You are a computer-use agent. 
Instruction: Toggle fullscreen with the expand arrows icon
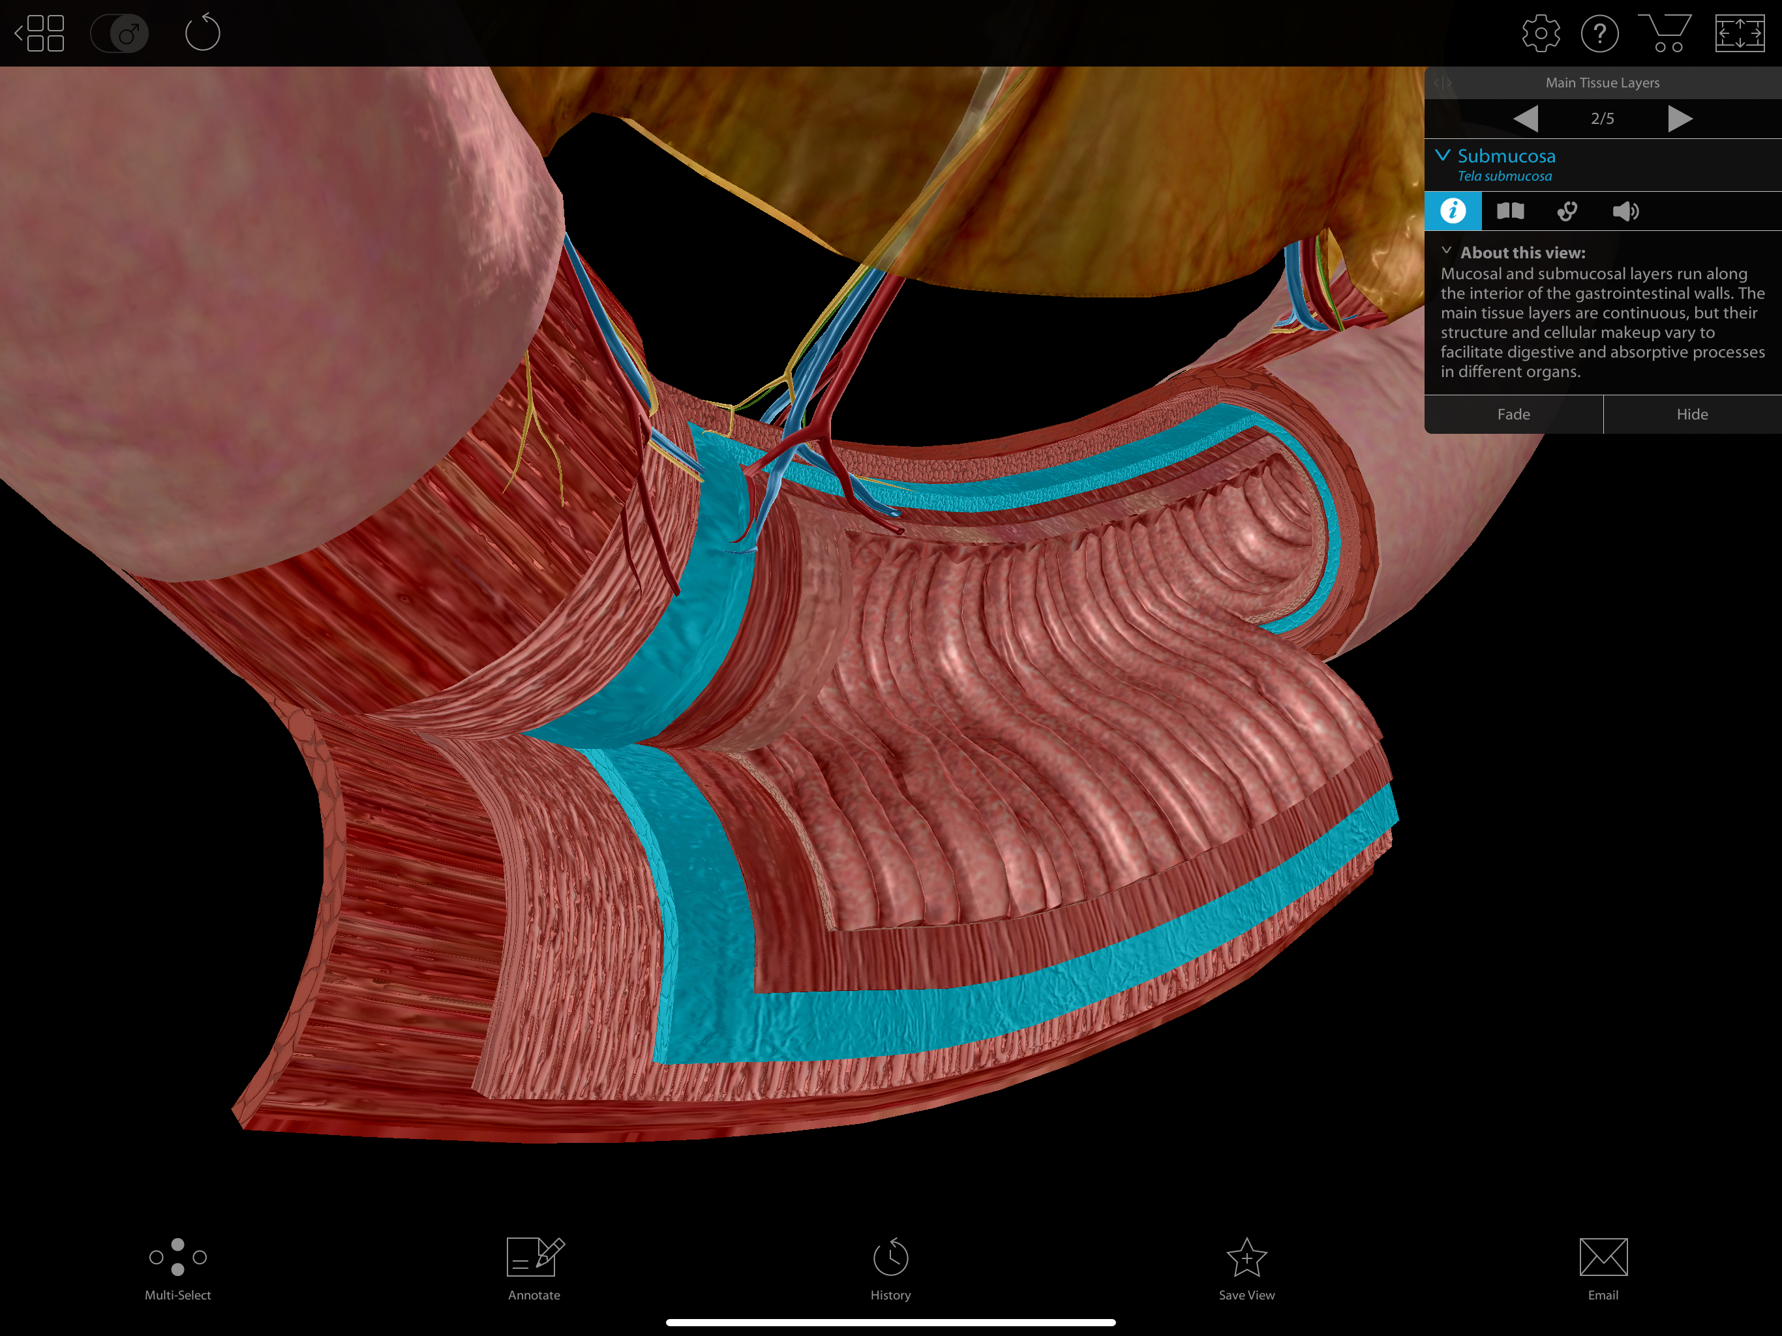(1740, 34)
